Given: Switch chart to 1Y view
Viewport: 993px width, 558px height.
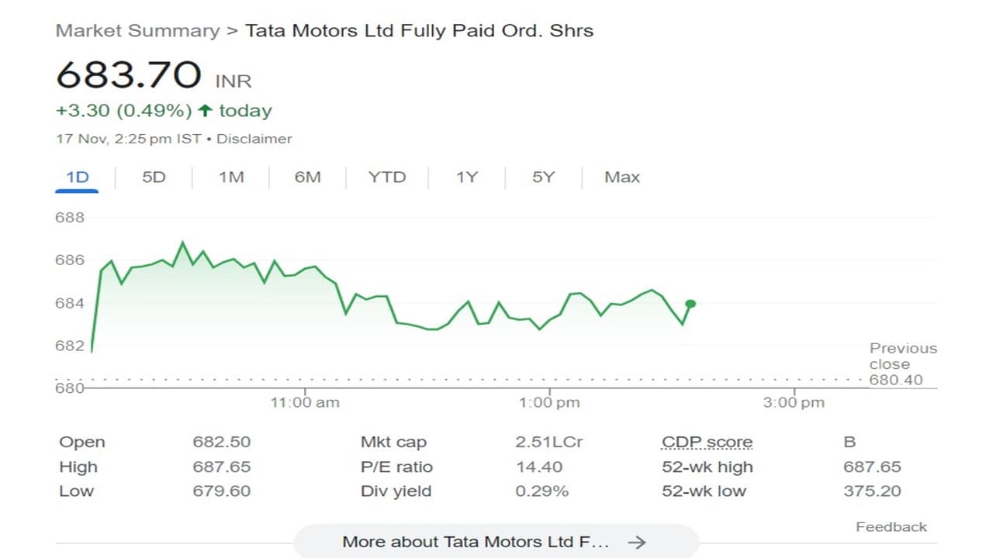Looking at the screenshot, I should coord(466,177).
